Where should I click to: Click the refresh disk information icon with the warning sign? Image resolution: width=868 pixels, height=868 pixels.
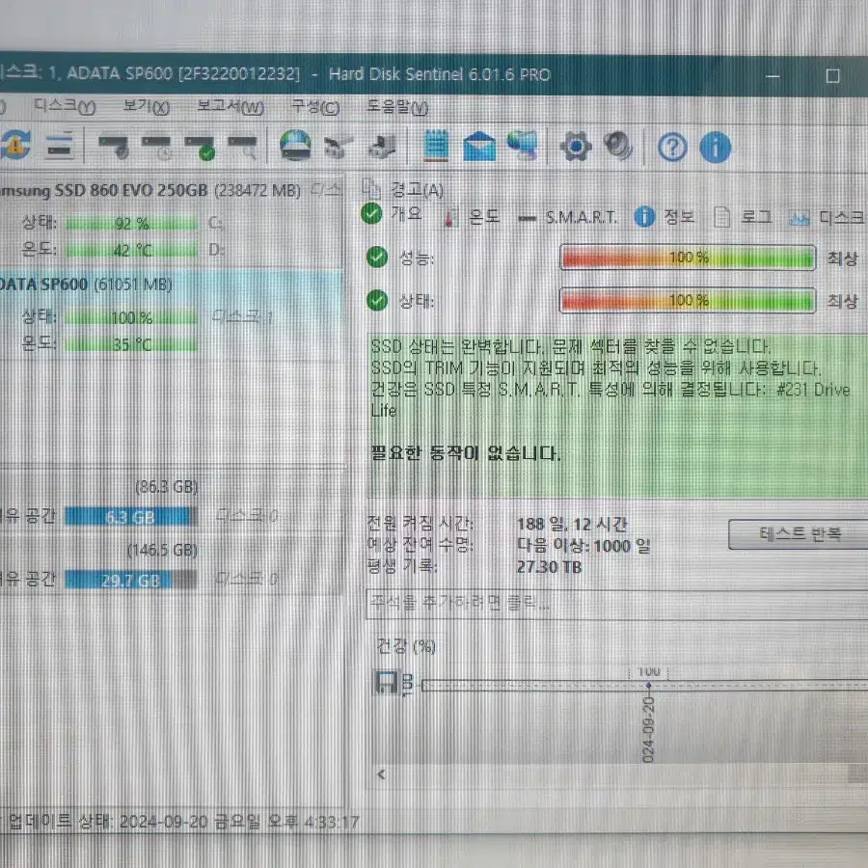(15, 145)
